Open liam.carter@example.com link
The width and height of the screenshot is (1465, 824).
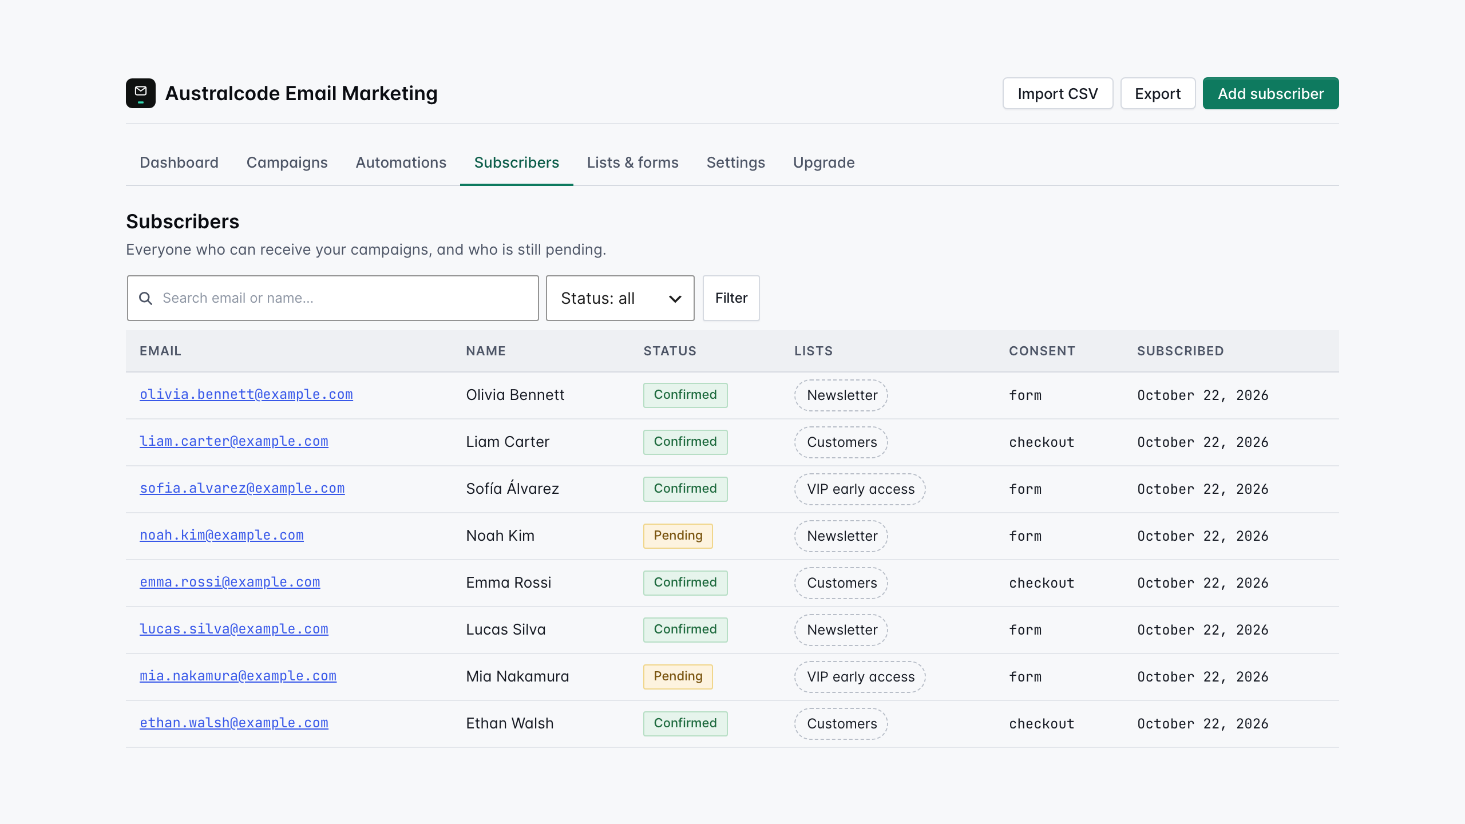click(234, 442)
